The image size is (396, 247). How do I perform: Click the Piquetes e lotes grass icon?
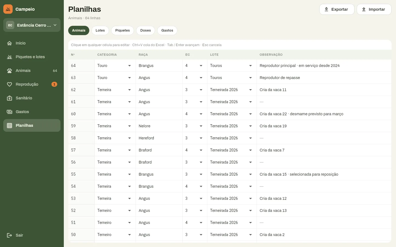tap(9, 57)
